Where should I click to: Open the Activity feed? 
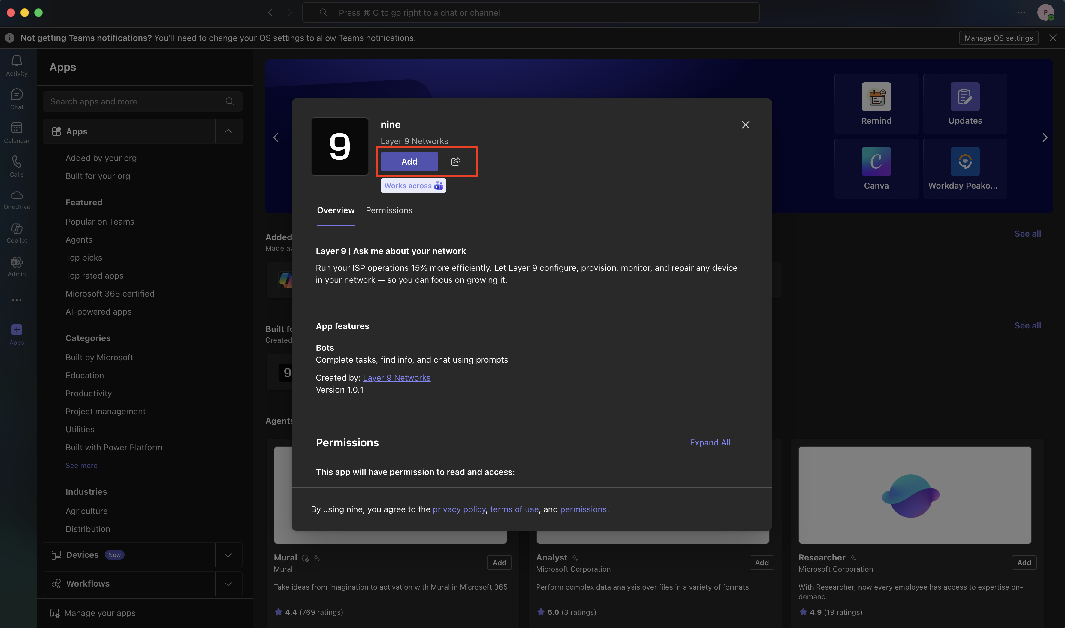coord(17,66)
